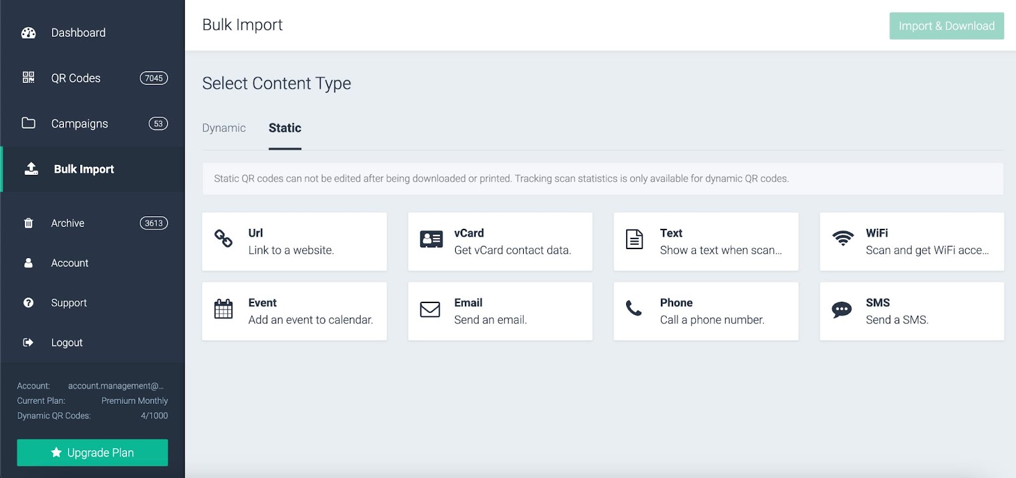The width and height of the screenshot is (1016, 478).
Task: Choose the Event content type card
Action: [295, 311]
